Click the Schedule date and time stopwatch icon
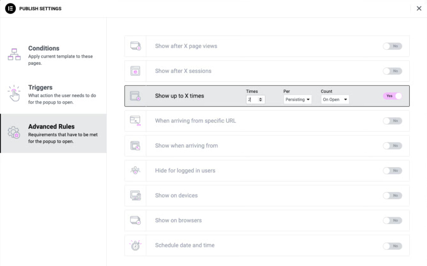427x266 pixels. (x=135, y=245)
